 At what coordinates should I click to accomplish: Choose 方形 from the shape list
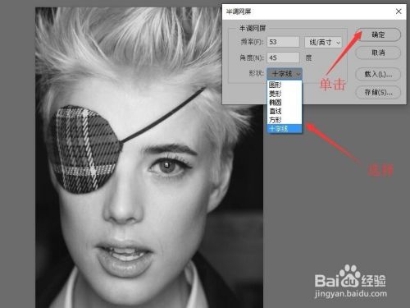285,120
